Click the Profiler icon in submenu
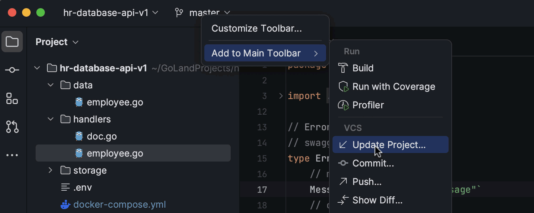The width and height of the screenshot is (534, 213). point(343,105)
